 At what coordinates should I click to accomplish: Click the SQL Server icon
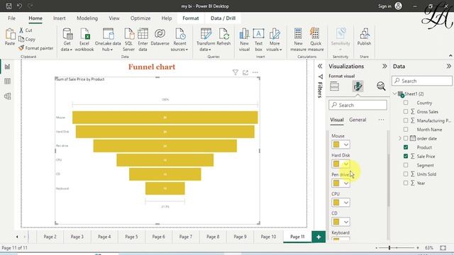click(128, 34)
